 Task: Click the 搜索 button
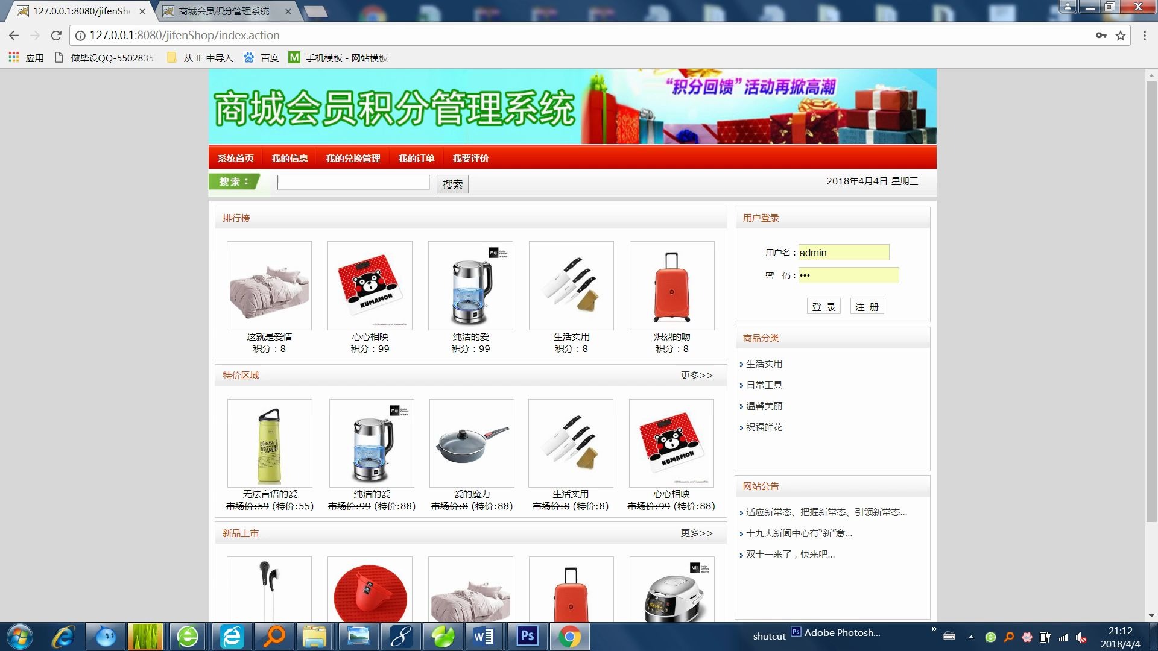[x=452, y=184]
